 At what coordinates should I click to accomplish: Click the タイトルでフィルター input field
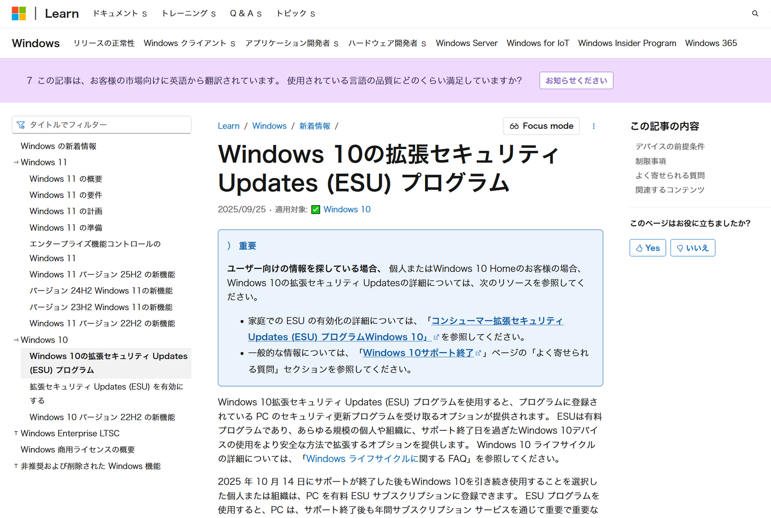(x=106, y=125)
